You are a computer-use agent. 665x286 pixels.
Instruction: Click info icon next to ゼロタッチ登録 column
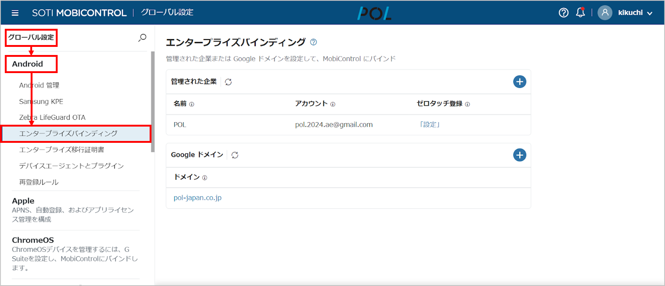467,104
